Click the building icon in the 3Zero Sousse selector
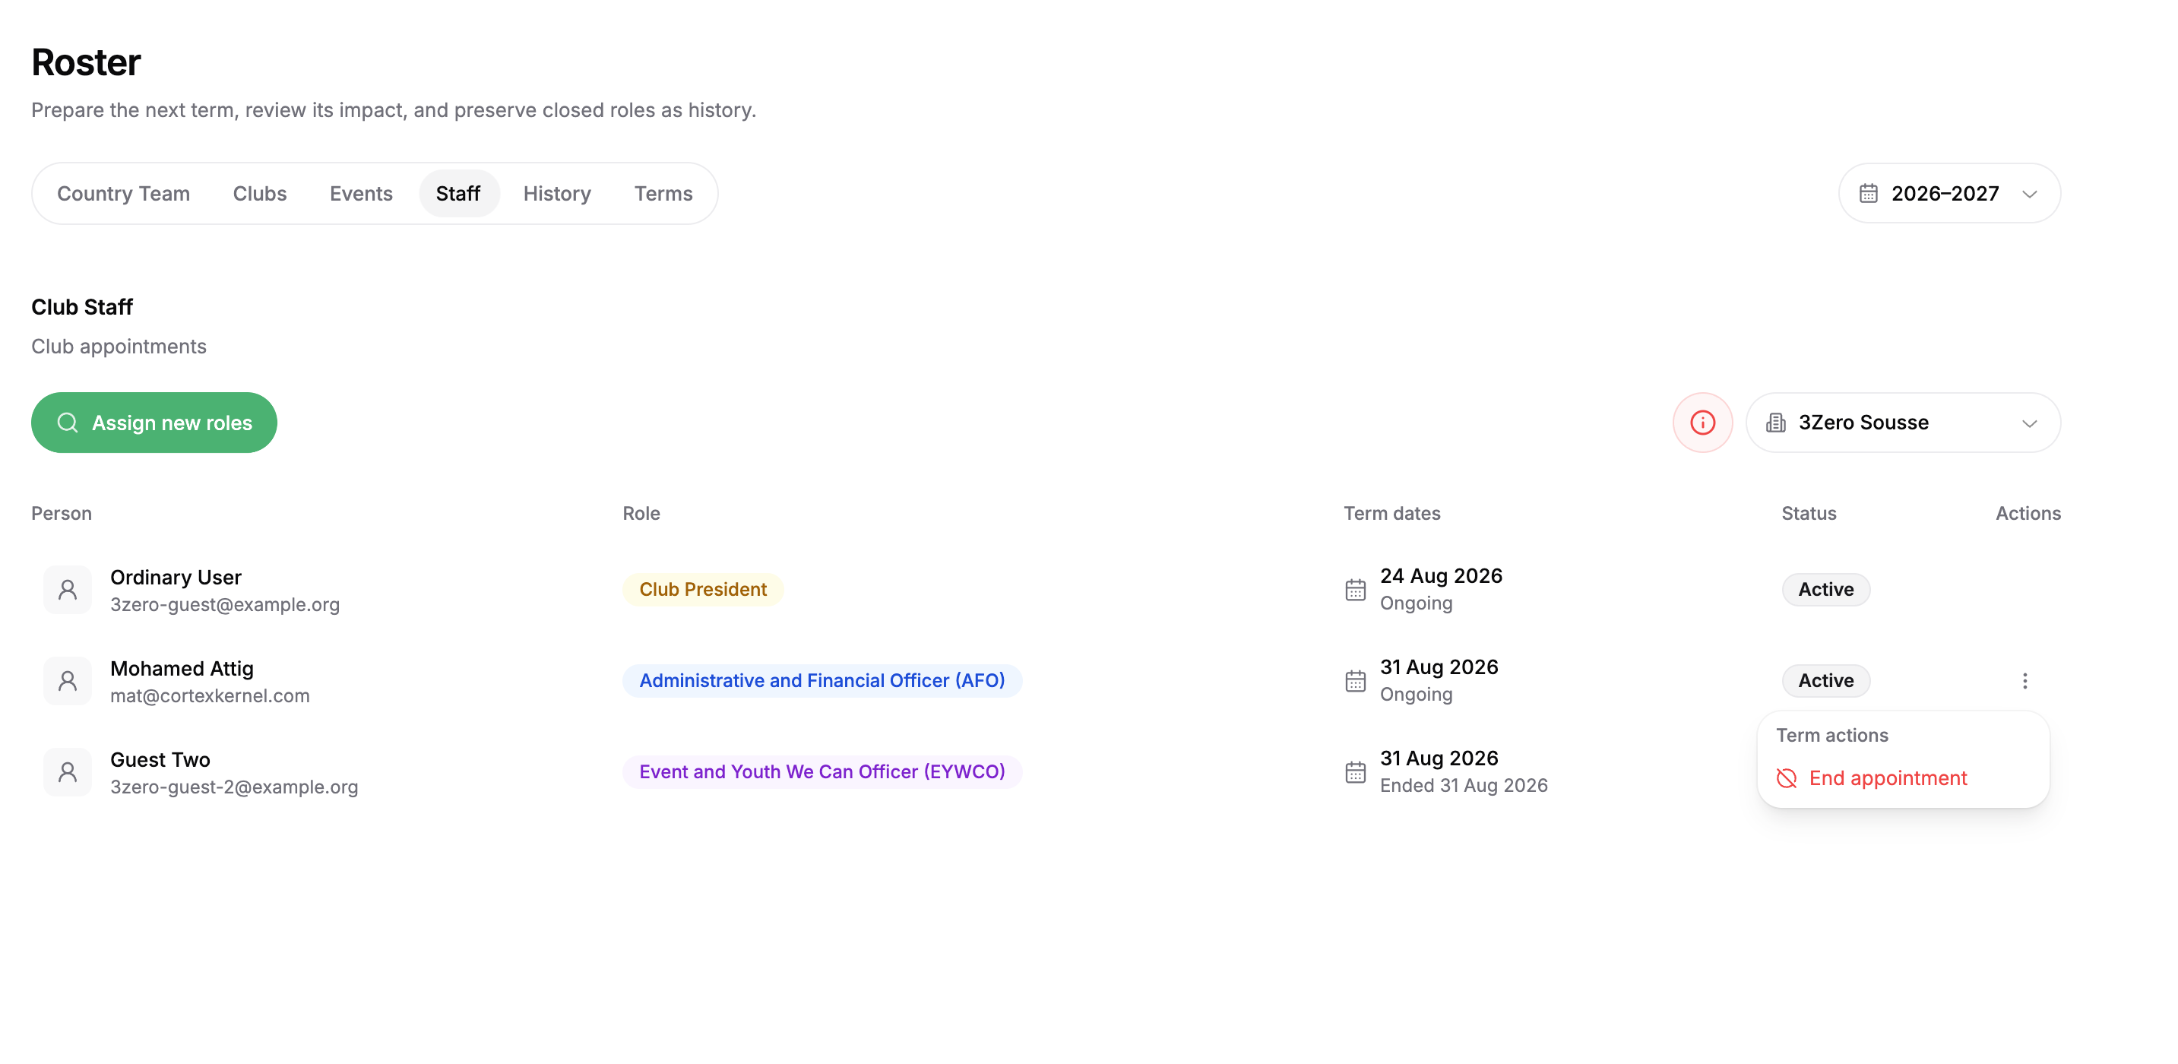 point(1777,423)
